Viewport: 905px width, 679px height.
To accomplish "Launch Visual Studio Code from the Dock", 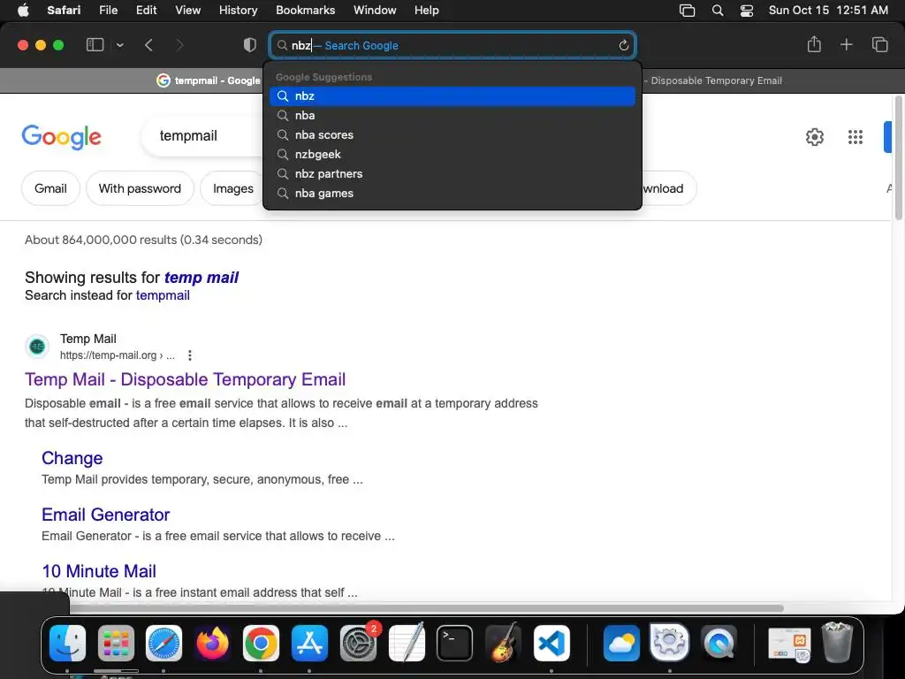I will pyautogui.click(x=551, y=643).
